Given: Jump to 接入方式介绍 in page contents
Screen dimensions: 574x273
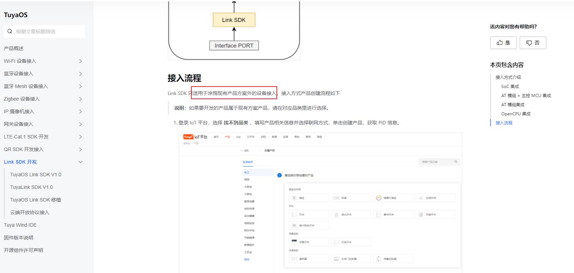Looking at the screenshot, I should click(508, 77).
